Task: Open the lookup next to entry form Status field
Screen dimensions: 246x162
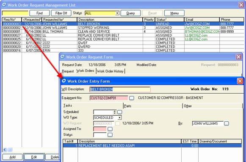Action: [110, 135]
